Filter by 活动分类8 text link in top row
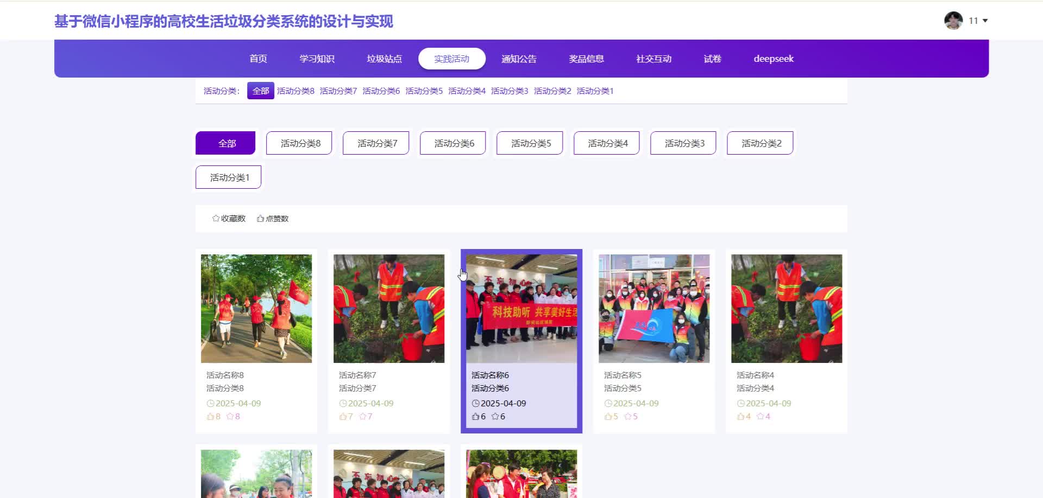 tap(296, 91)
